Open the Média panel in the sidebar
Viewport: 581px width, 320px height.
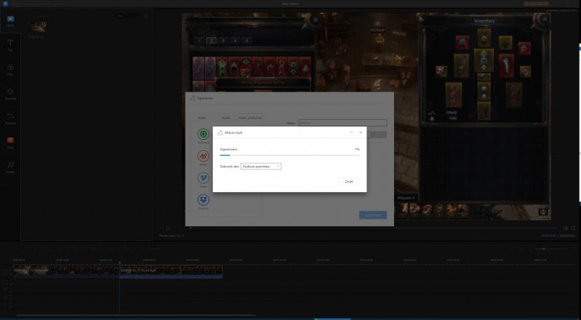coord(10,21)
